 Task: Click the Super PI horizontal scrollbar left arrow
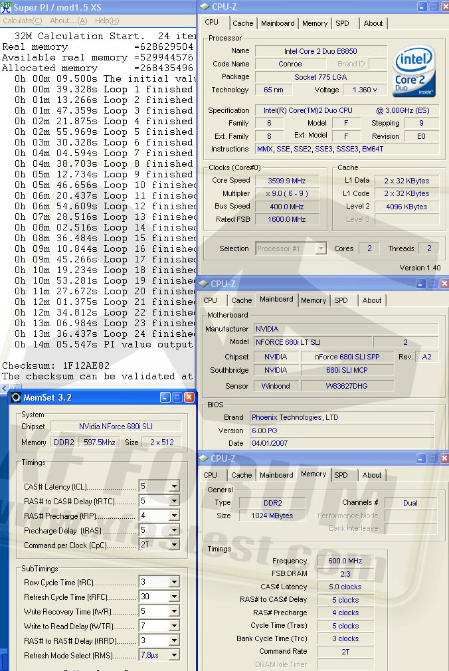tap(4, 388)
